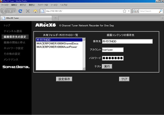Maximize the Firefox window
Viewport: 164px width, 115px height.
point(160,1)
